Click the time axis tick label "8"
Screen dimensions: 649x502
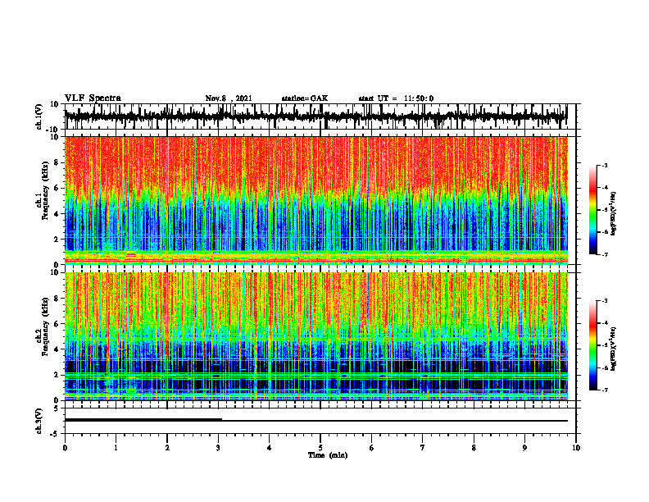click(x=474, y=448)
